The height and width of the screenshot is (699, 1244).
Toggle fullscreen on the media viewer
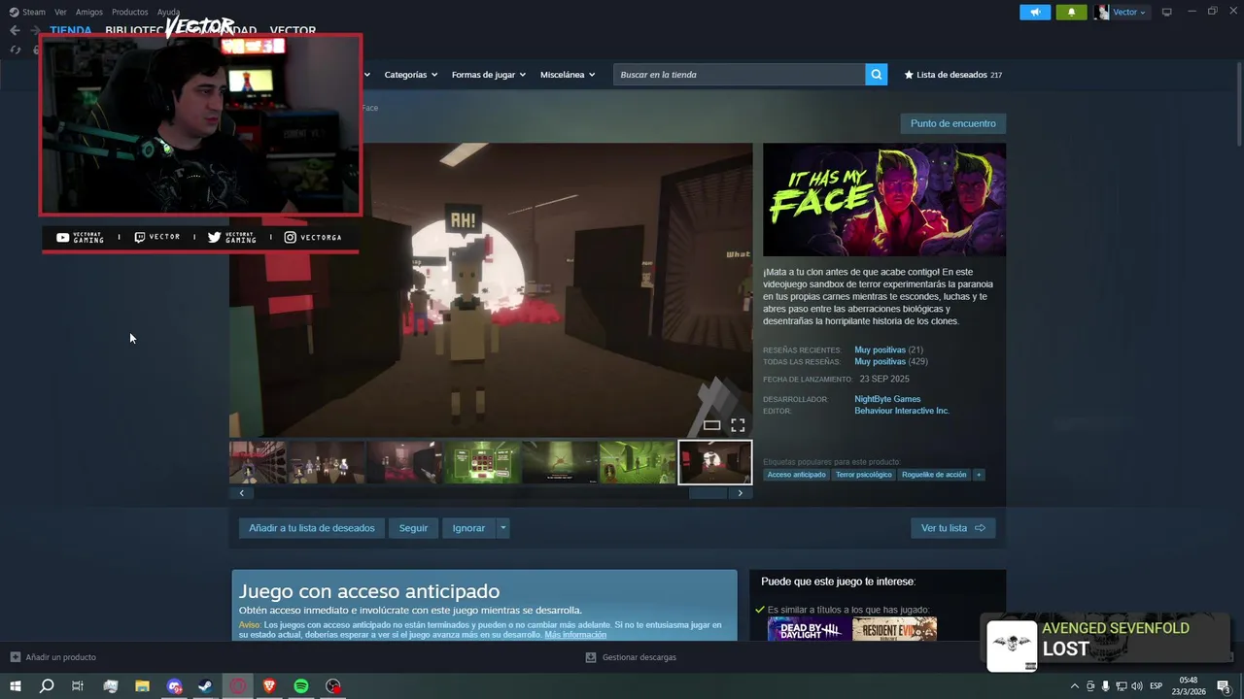point(738,425)
